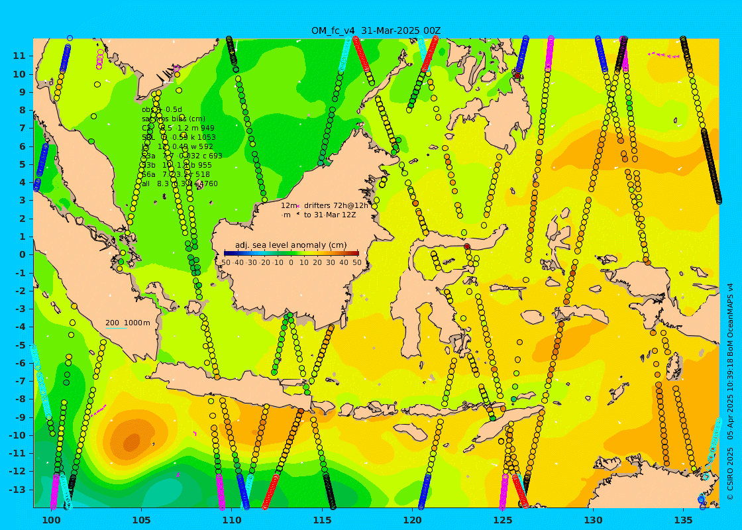Screen dimensions: 742x530
Task: Click the J3 row ending 'w 592'
Action: [178, 146]
